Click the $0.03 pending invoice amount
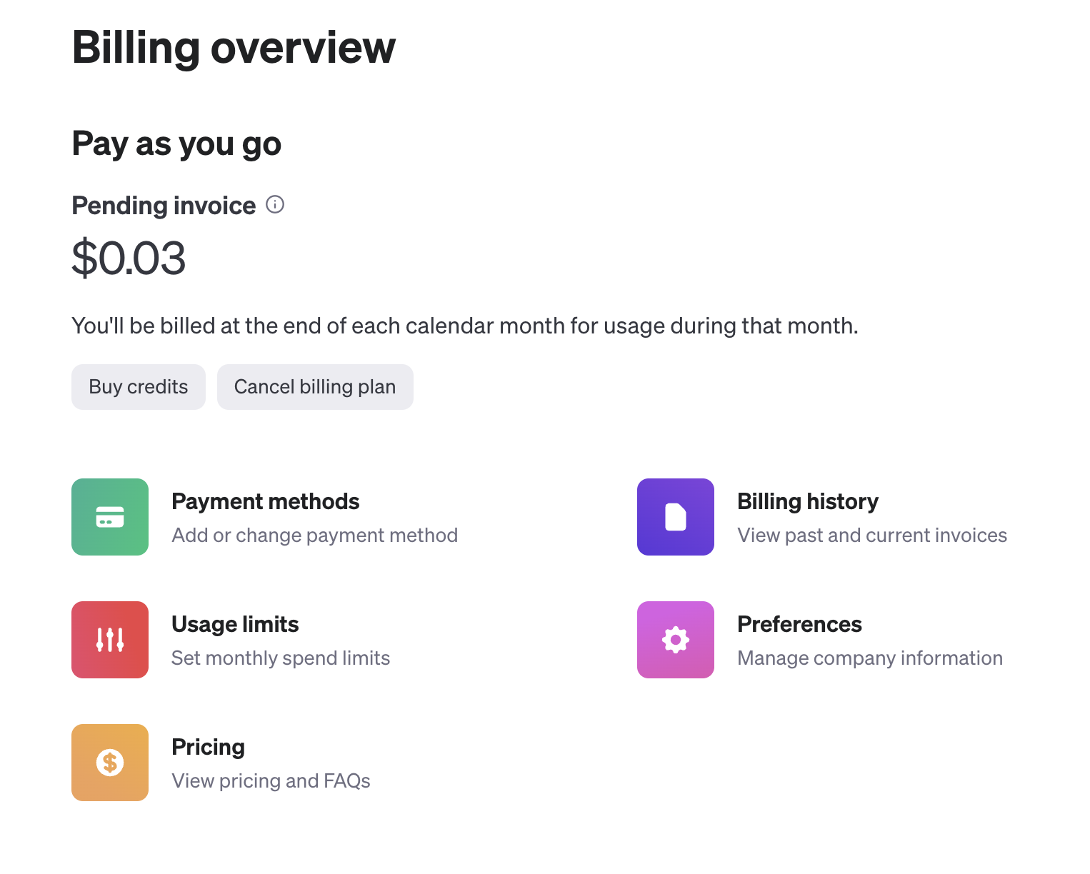Viewport: 1090px width, 874px height. (x=129, y=258)
